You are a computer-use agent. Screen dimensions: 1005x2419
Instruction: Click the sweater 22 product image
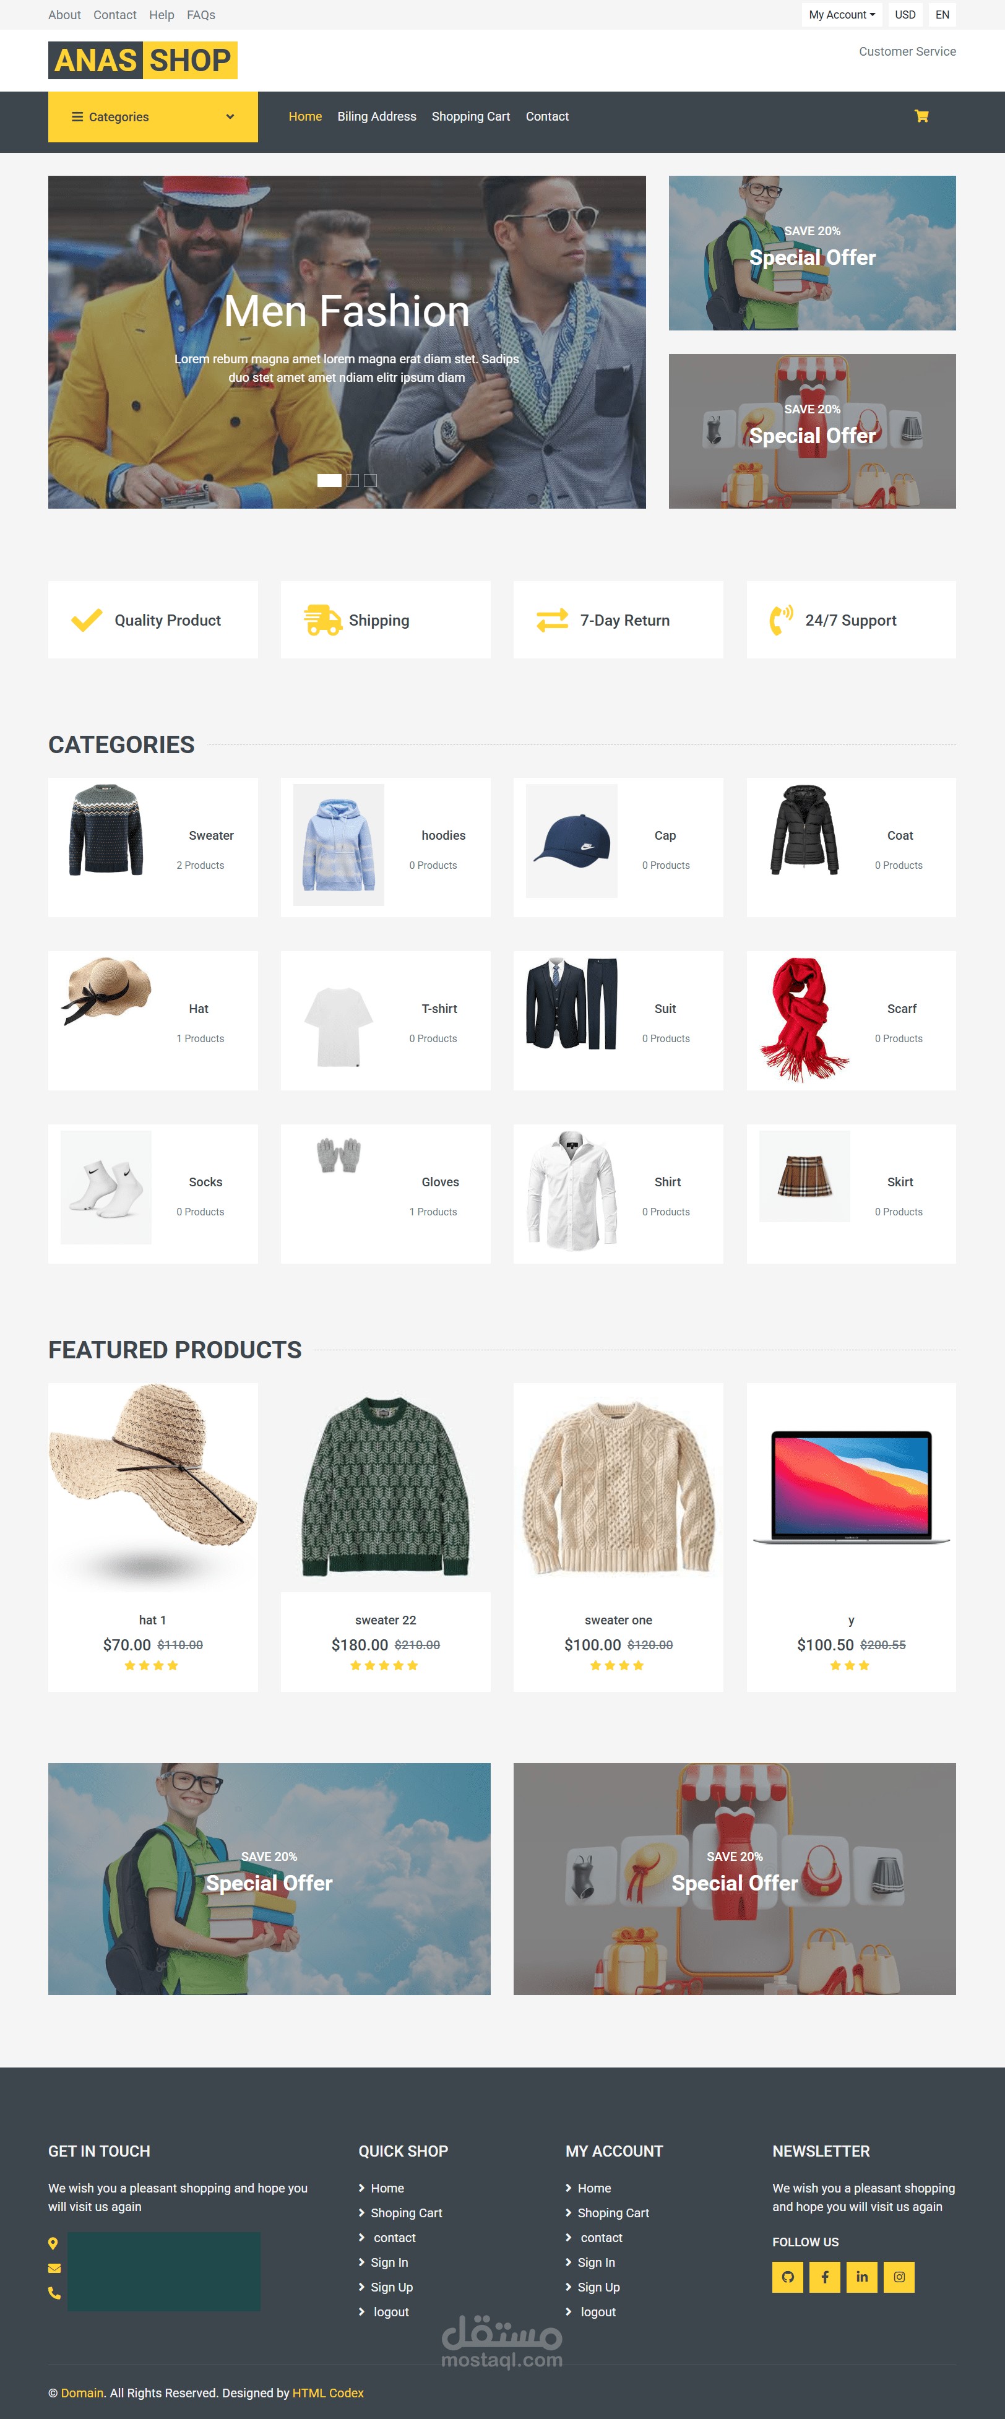[x=385, y=1488]
